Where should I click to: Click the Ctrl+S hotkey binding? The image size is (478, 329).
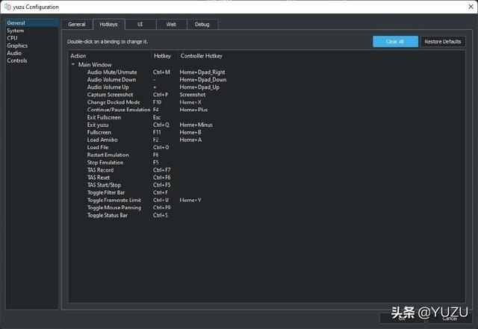pos(161,215)
